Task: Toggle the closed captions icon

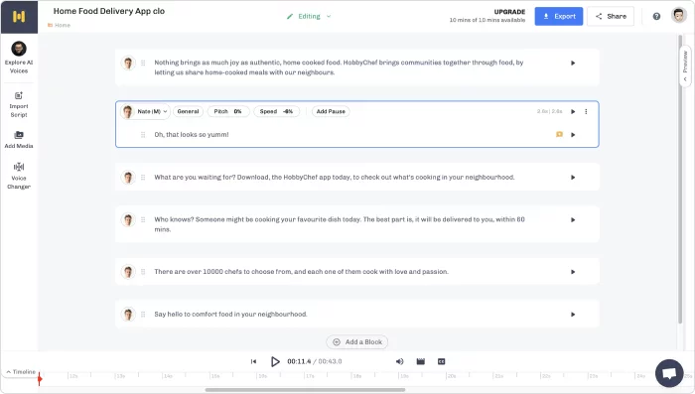Action: pyautogui.click(x=442, y=361)
